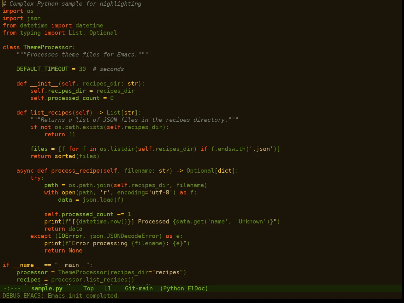Click 'os.path.exists' call
Viewport: 404px width, 303px height.
click(79, 127)
